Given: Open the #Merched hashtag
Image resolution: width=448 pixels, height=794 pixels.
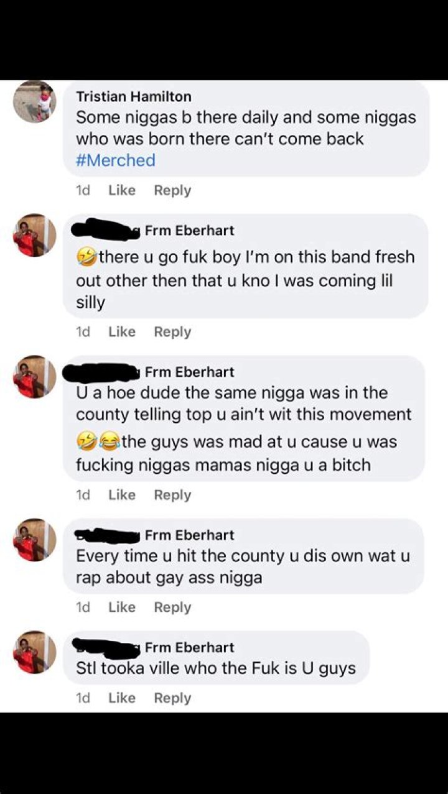Looking at the screenshot, I should 116,160.
